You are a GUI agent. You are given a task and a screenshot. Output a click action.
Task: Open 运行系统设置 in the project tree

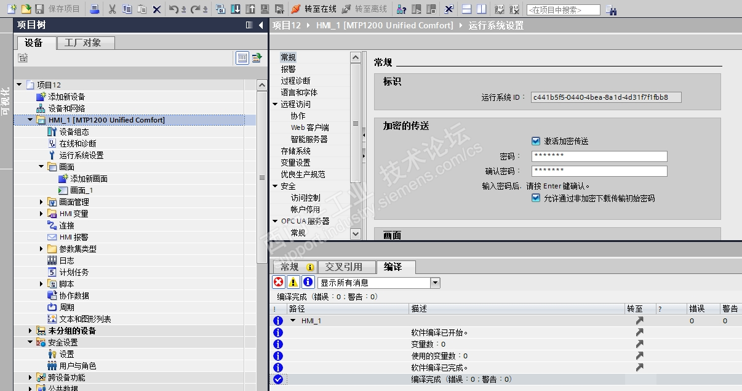coord(81,155)
